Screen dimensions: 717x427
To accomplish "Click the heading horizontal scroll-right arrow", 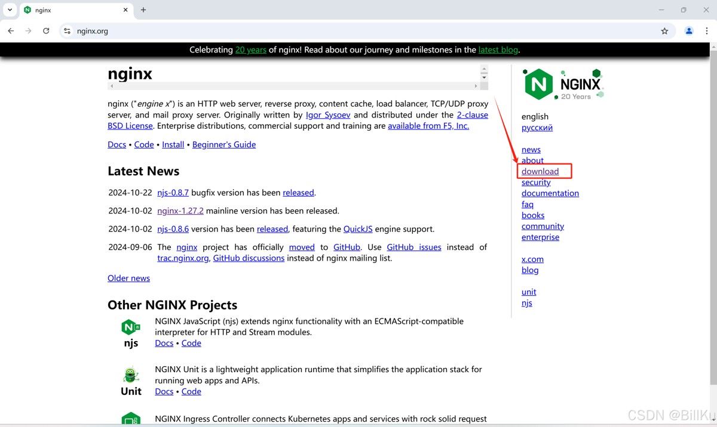I will click(x=476, y=86).
